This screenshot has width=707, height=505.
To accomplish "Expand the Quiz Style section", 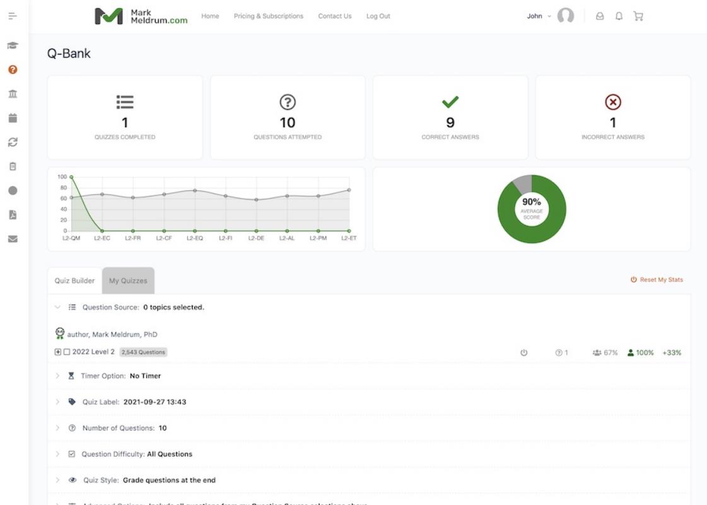I will coord(58,480).
